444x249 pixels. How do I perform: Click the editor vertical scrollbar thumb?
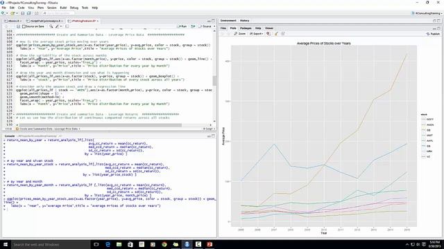(214, 80)
